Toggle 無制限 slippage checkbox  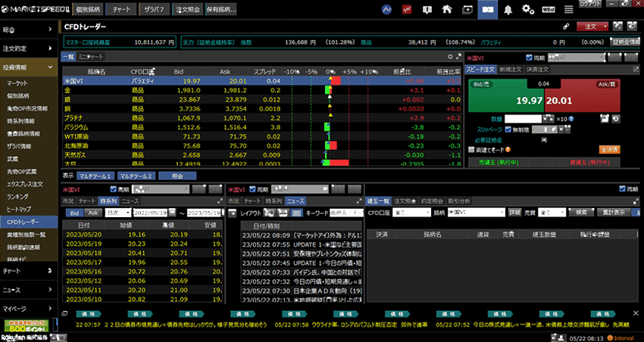[x=508, y=129]
